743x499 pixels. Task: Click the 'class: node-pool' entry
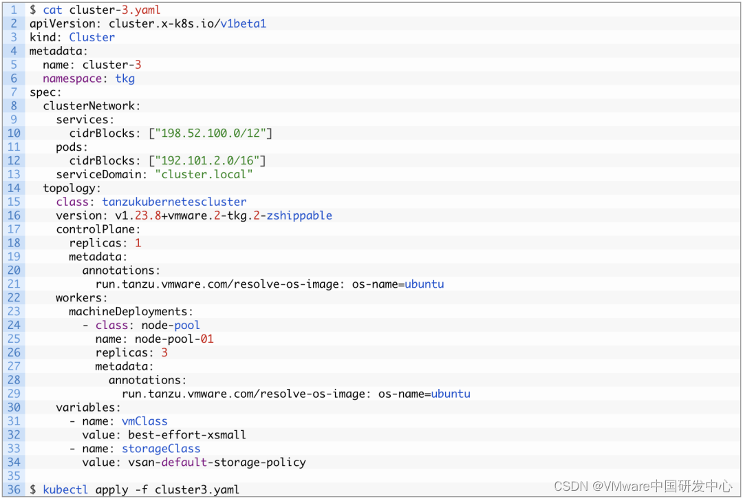click(x=147, y=326)
